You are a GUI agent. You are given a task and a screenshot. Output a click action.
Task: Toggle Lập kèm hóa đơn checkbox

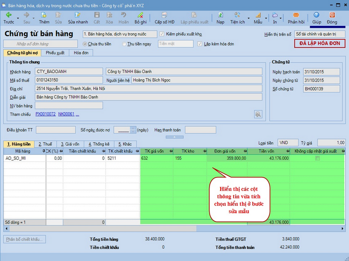[x=200, y=44]
